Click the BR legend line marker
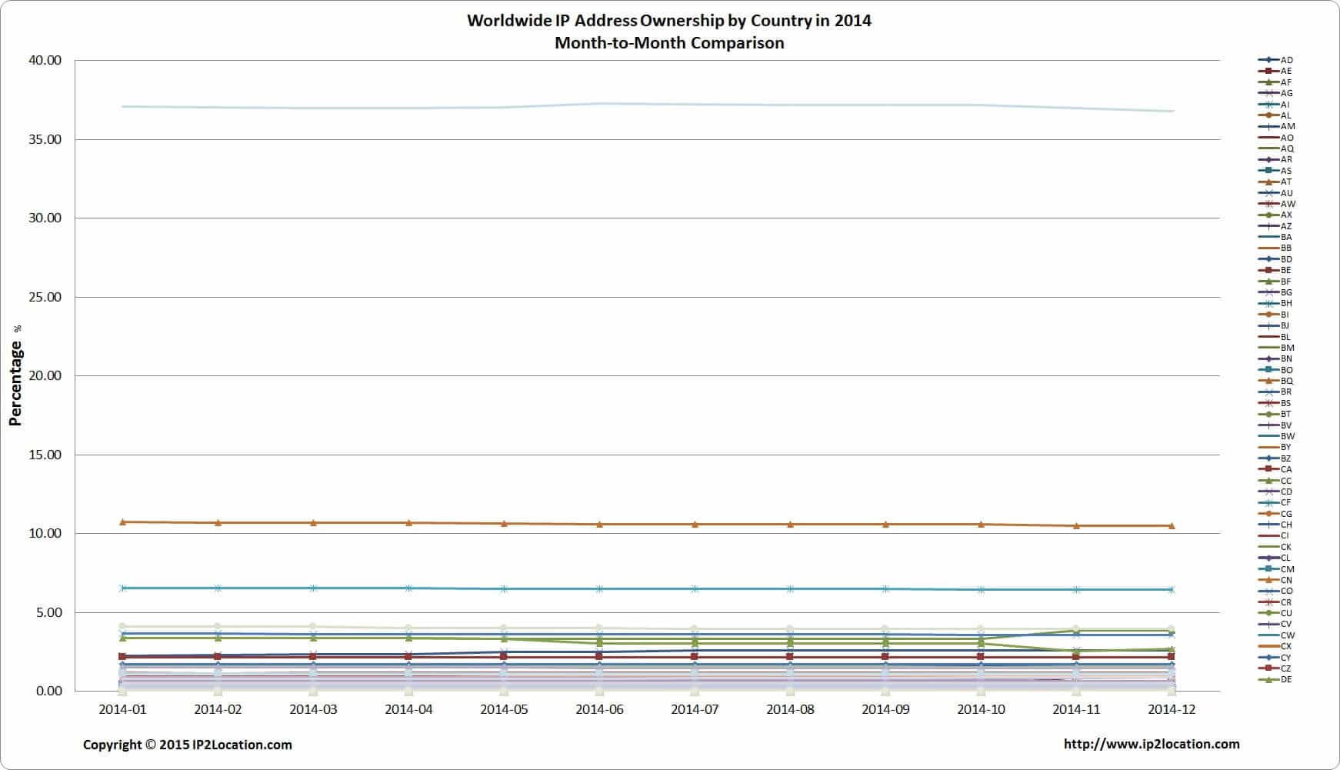Viewport: 1340px width, 770px height. 1268,392
